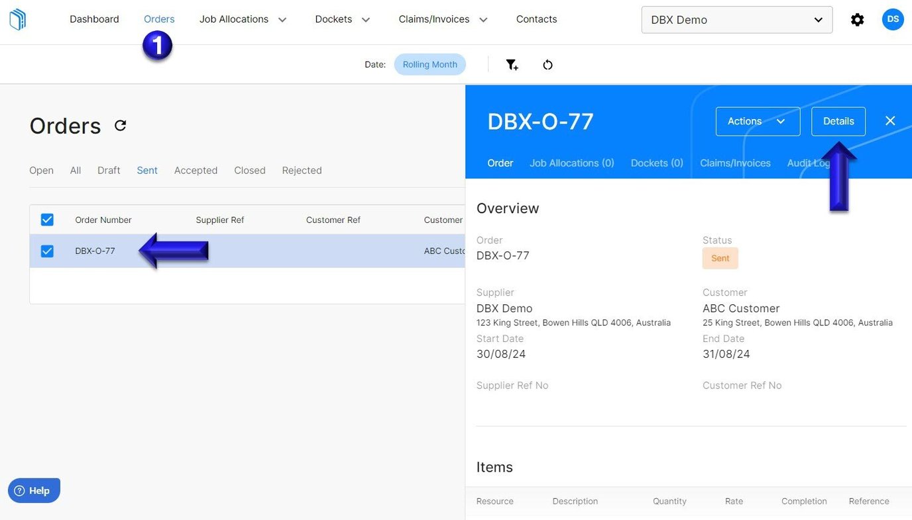Open the settings gear
The width and height of the screenshot is (912, 520).
(x=857, y=19)
